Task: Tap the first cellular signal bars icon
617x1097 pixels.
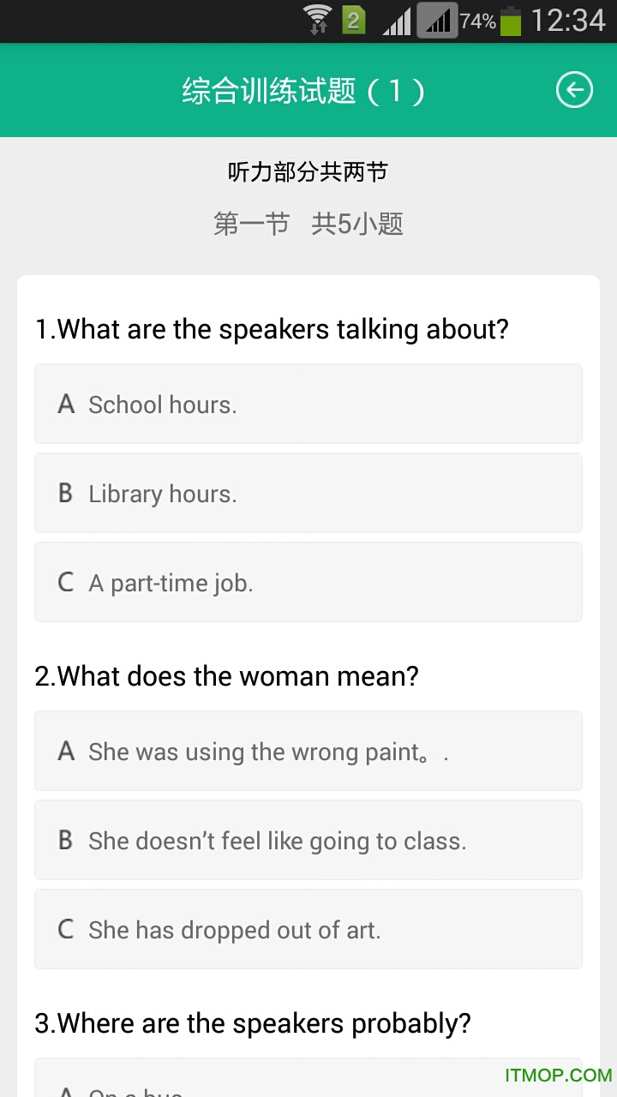Action: coord(396,21)
